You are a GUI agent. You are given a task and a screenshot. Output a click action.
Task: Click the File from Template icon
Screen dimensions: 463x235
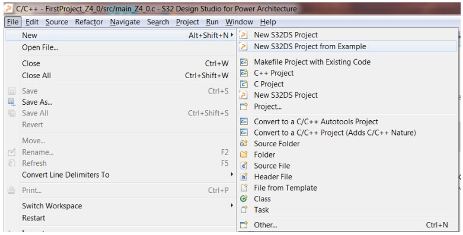244,188
